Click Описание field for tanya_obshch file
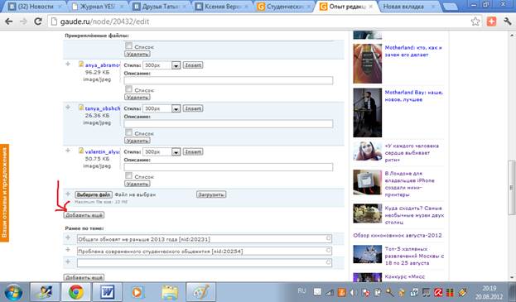The width and height of the screenshot is (516, 302). point(229,124)
